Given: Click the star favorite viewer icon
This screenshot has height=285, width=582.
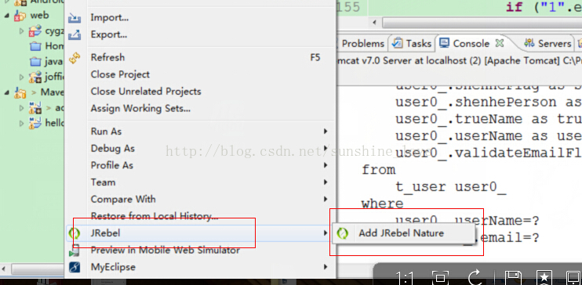Looking at the screenshot, I should pos(544,278).
